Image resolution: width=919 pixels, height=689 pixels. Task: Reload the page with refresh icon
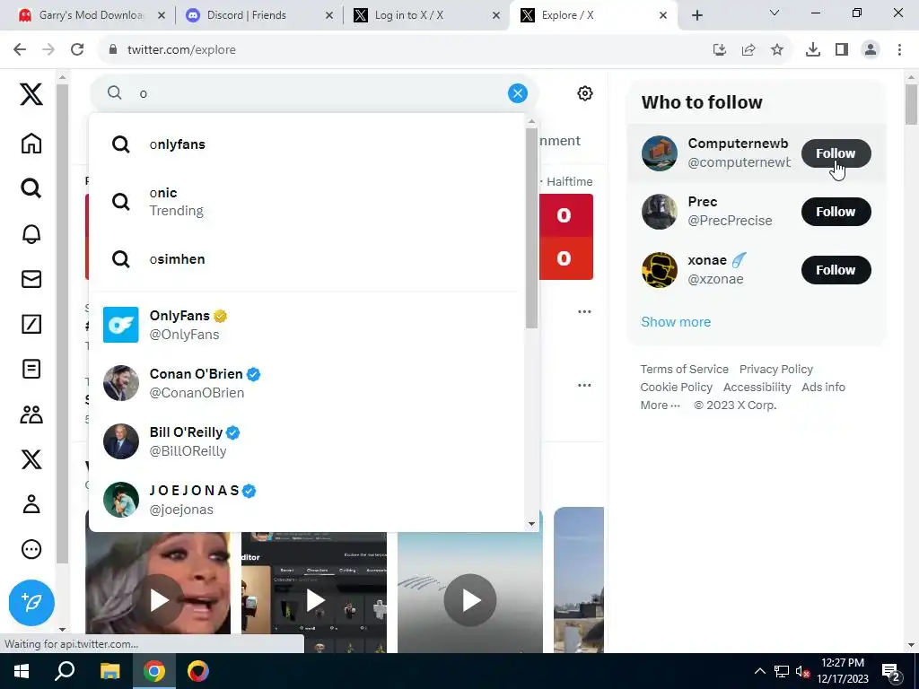tap(77, 50)
